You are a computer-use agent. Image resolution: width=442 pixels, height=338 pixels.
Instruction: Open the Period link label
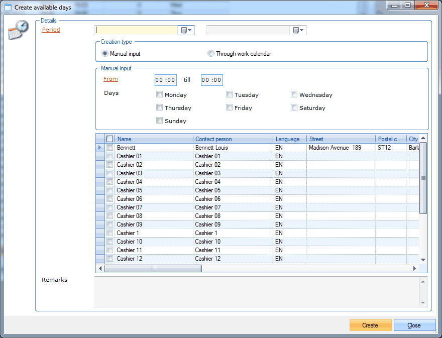(x=51, y=30)
